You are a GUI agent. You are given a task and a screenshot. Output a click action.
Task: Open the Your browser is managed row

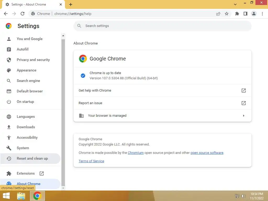(162, 115)
